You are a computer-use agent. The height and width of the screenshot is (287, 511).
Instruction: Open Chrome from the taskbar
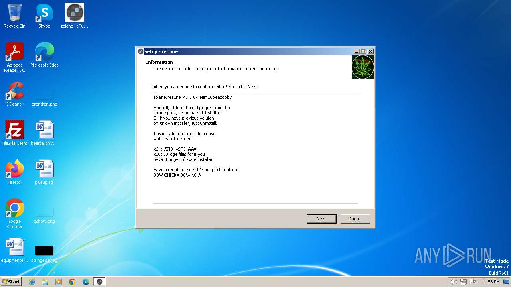pyautogui.click(x=72, y=282)
